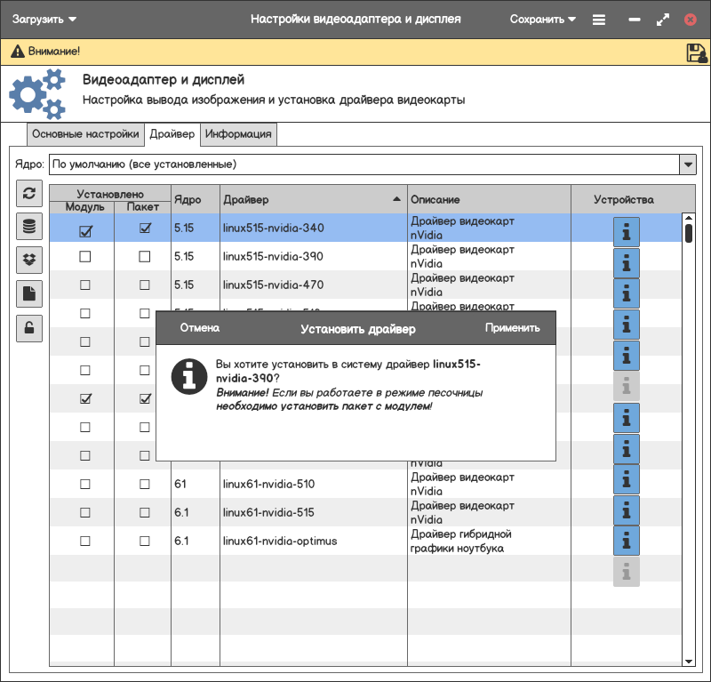Image resolution: width=711 pixels, height=682 pixels.
Task: Switch to Основные настройки tab
Action: pos(85,135)
